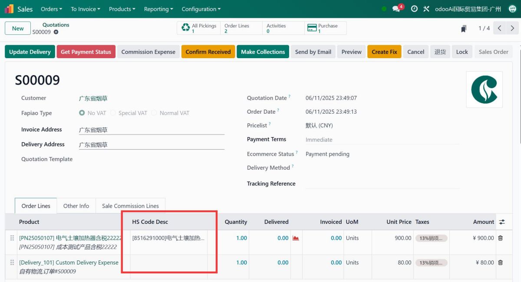Click the bookmark icon near the pager

click(x=464, y=29)
